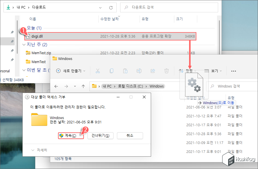Click the Delete icon in the toolbar

(167, 71)
